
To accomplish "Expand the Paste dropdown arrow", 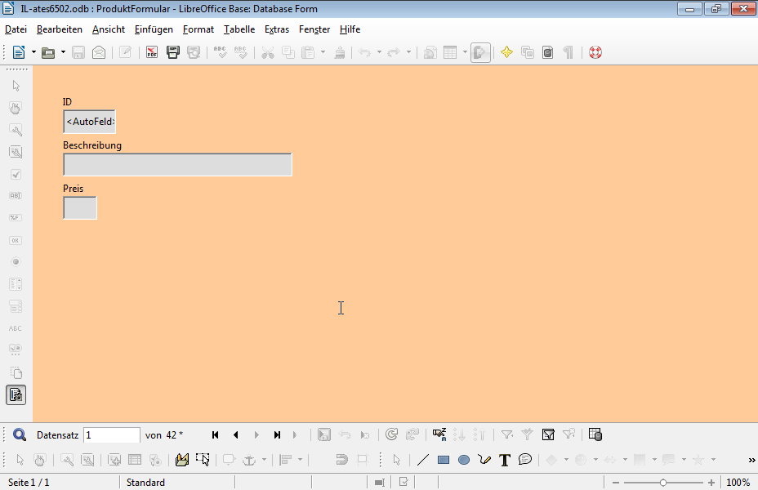I will click(323, 52).
